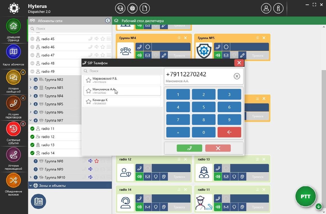This screenshot has width=326, height=214.
Task: Dial digit 5 on the keypad
Action: (204, 107)
